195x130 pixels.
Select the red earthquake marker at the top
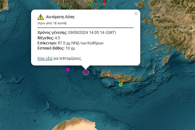point(105,2)
